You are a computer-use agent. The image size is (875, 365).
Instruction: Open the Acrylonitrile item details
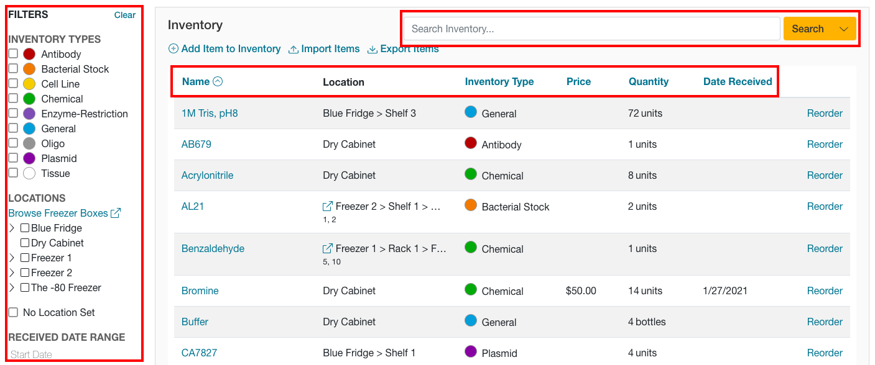click(x=207, y=175)
